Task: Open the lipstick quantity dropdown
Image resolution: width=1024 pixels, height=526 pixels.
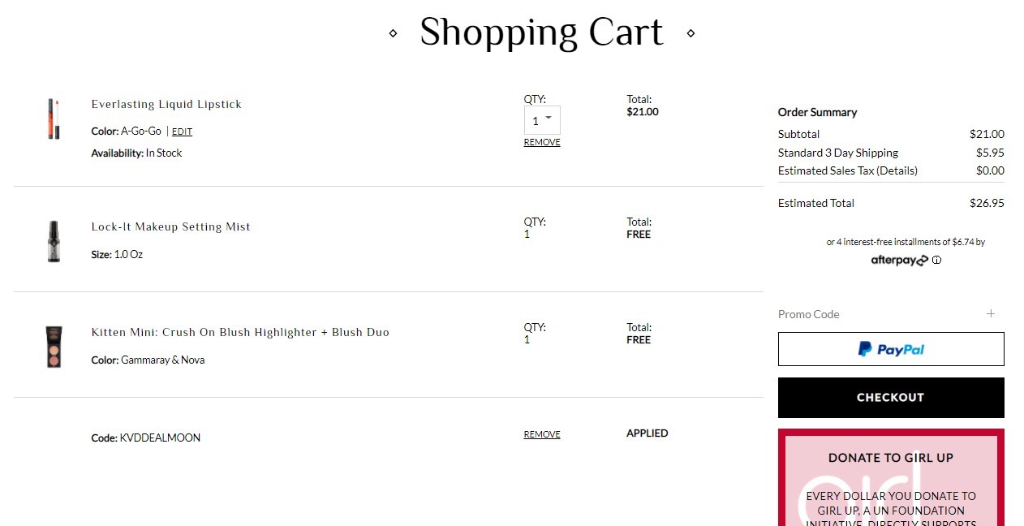Action: (x=542, y=120)
